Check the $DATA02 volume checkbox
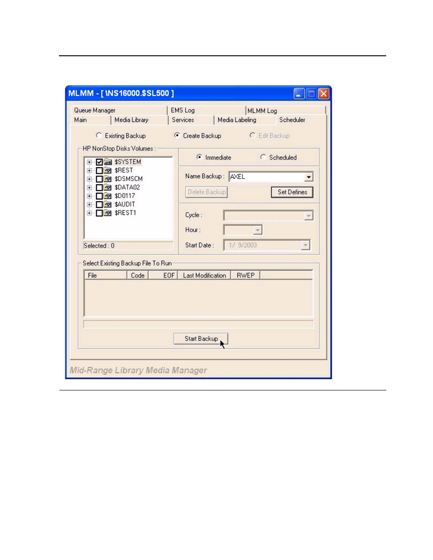The image size is (433, 560). tap(99, 187)
